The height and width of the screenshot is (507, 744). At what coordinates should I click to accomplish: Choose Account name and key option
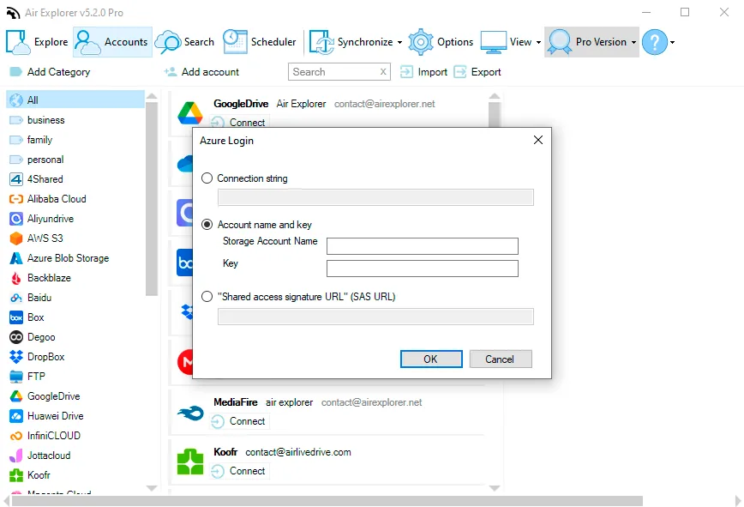click(x=207, y=225)
